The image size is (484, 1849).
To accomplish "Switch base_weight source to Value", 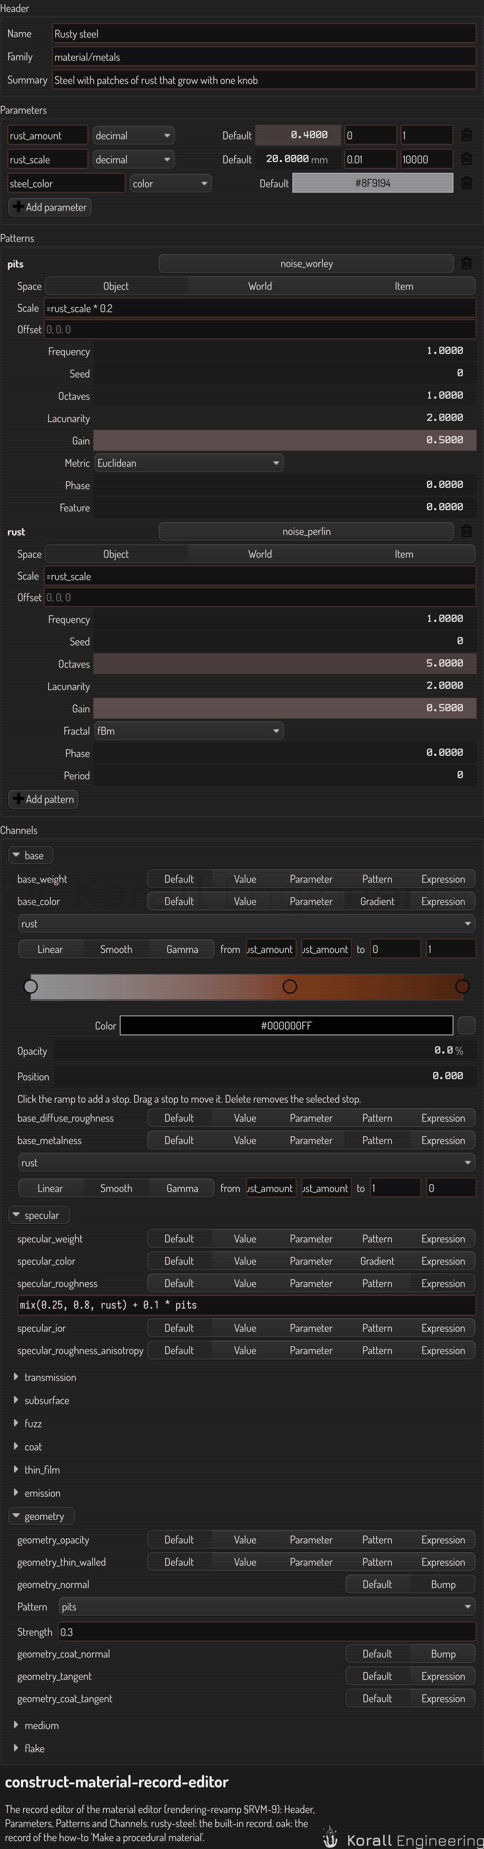I will 244,879.
